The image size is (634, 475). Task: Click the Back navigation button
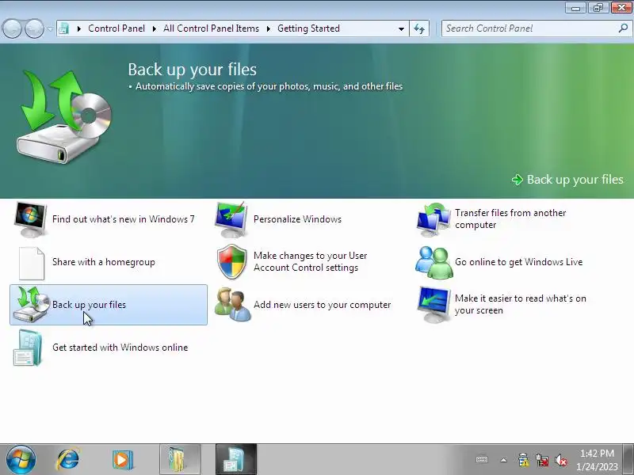click(12, 28)
